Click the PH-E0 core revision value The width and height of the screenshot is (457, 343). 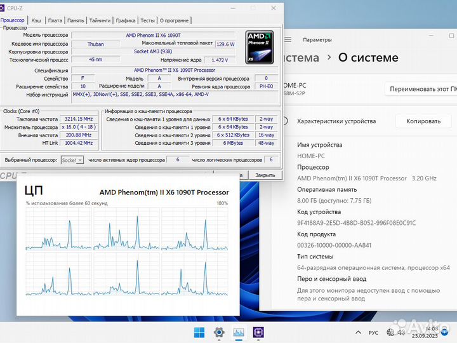pyautogui.click(x=266, y=86)
